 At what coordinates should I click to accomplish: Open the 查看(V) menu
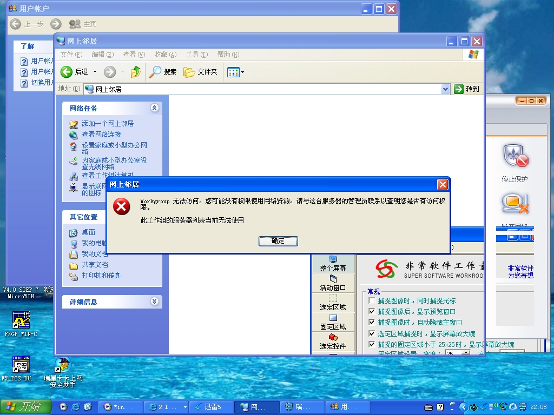[x=134, y=55]
